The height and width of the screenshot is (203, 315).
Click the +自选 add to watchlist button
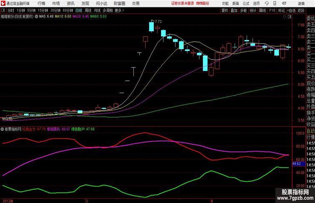291,10
